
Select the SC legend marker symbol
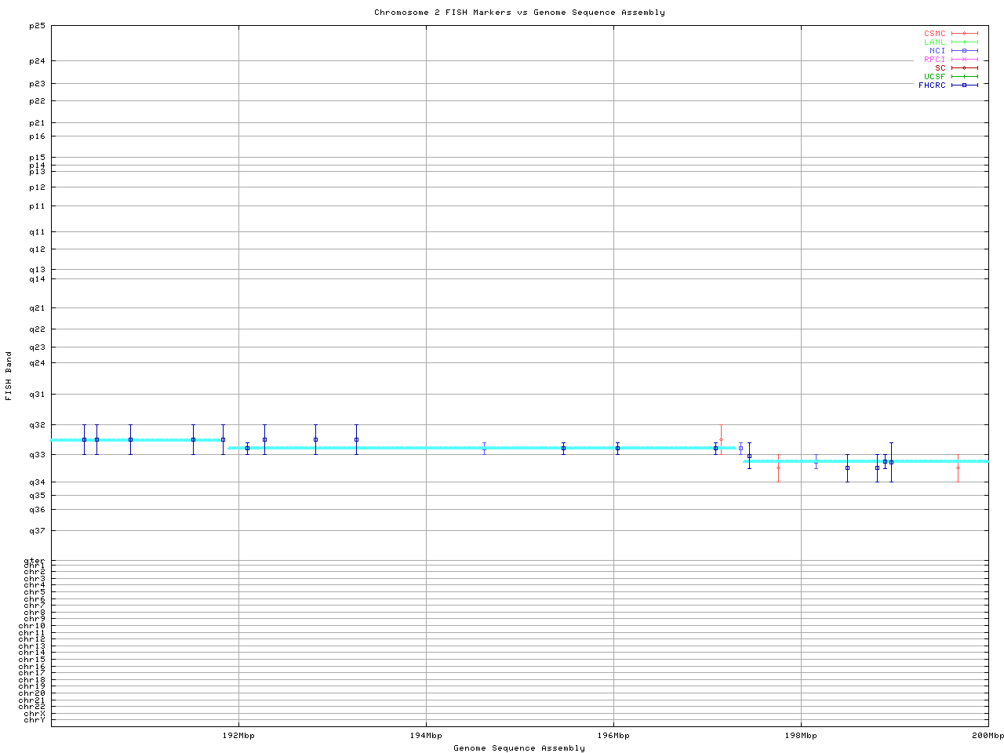[964, 68]
